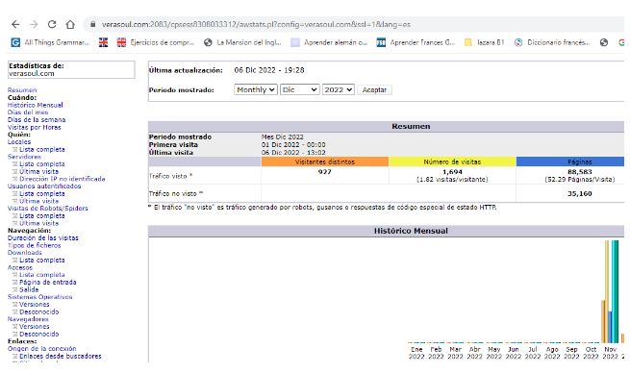Click the Nov 2022 chart label
630x373 pixels.
(610, 353)
